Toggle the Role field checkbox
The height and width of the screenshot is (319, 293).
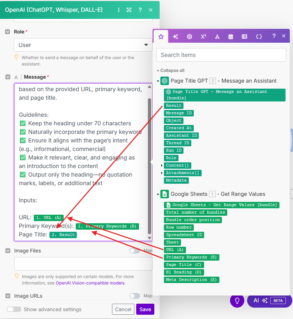point(7,32)
